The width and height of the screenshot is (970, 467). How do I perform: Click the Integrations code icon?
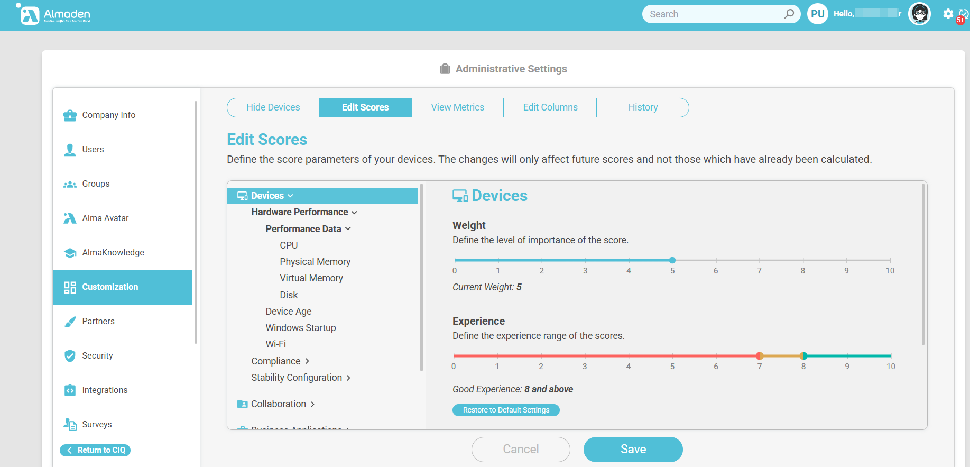tap(70, 390)
